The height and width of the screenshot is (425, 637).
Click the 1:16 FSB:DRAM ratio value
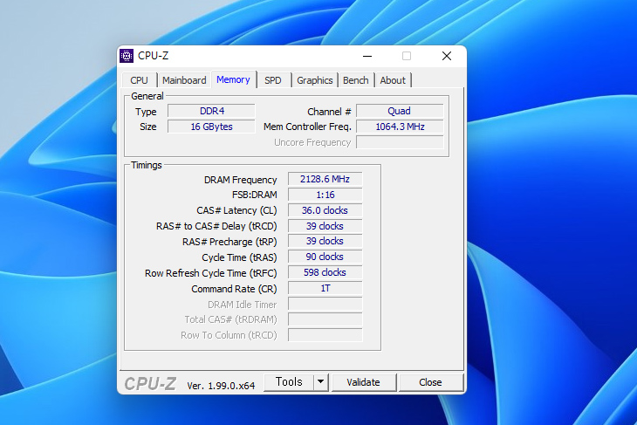325,195
